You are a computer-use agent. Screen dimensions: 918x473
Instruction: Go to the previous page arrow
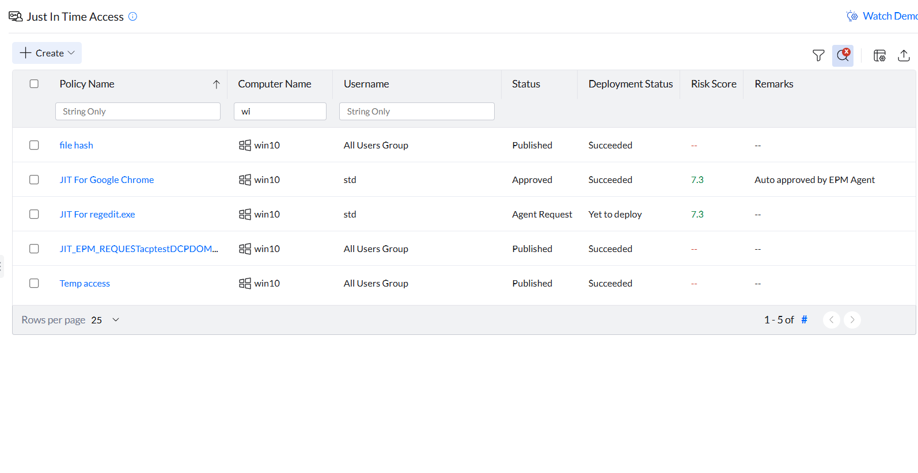tap(831, 320)
